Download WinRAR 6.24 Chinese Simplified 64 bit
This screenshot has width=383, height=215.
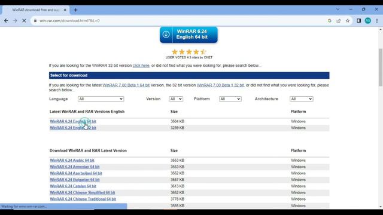pyautogui.click(x=83, y=192)
